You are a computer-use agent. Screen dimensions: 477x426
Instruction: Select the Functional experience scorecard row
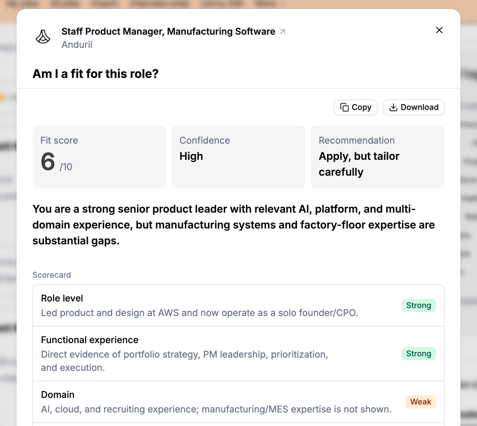pyautogui.click(x=238, y=354)
